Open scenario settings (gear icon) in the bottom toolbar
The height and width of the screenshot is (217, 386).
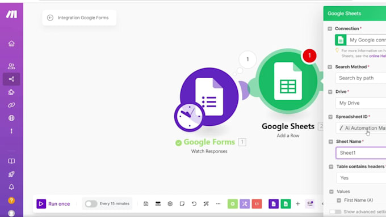[170, 204]
